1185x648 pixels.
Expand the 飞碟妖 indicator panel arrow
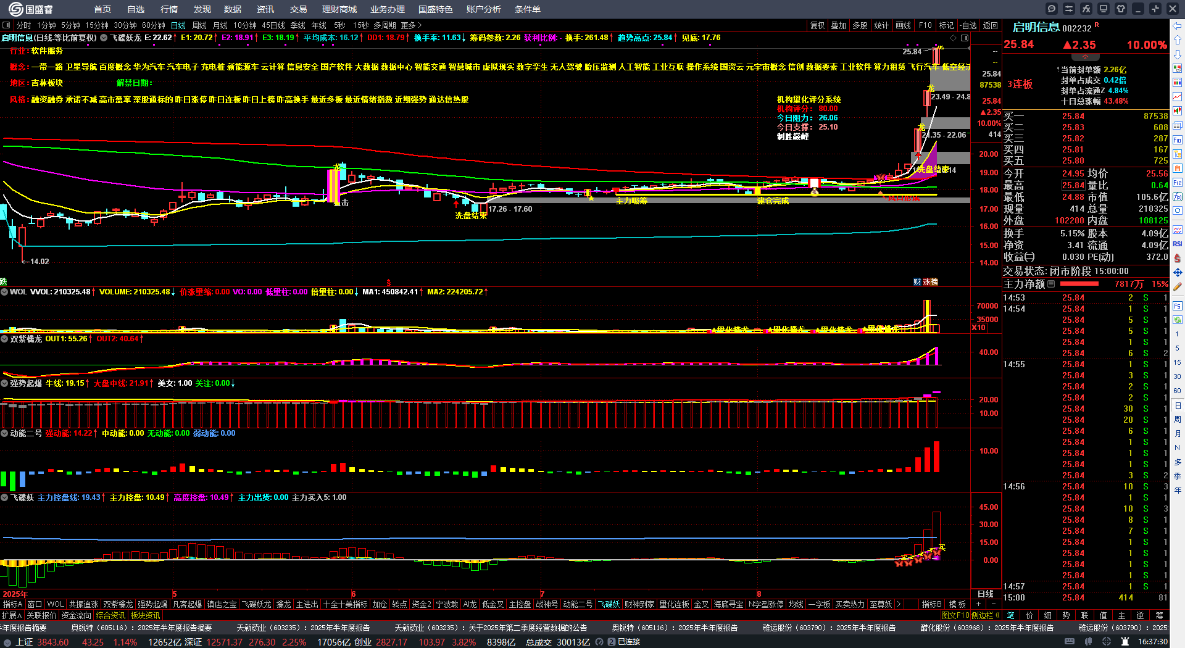click(4, 497)
